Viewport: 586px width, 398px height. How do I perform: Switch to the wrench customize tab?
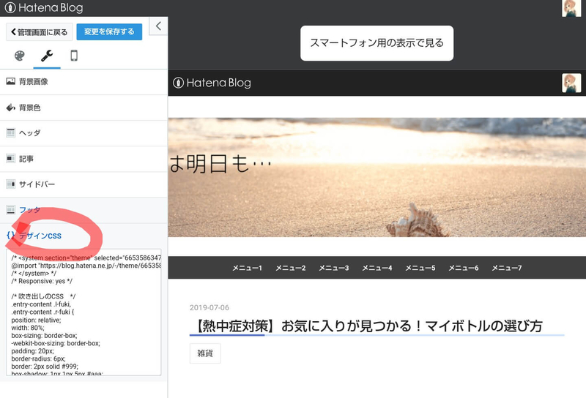[47, 56]
